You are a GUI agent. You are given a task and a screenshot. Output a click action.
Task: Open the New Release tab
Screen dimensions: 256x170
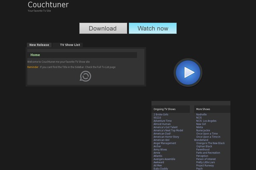click(39, 45)
